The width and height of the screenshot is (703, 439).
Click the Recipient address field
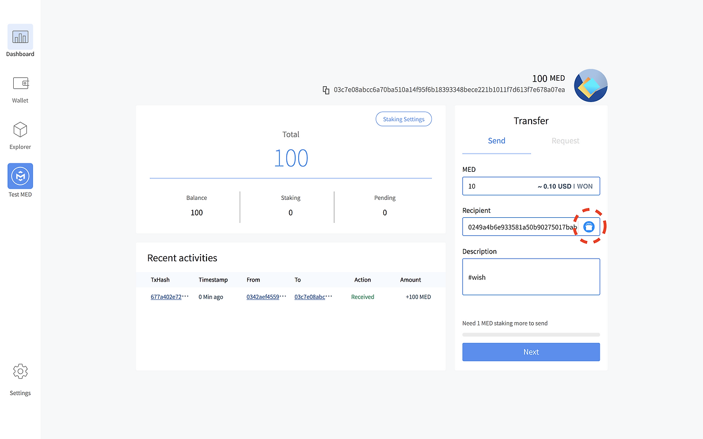click(x=531, y=227)
